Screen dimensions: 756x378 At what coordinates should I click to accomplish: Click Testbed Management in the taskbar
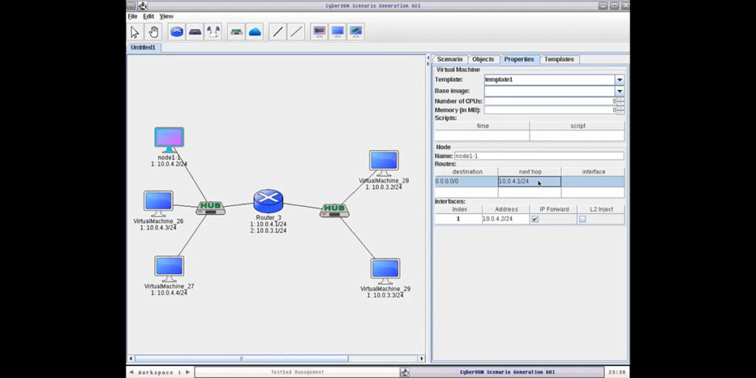[297, 372]
